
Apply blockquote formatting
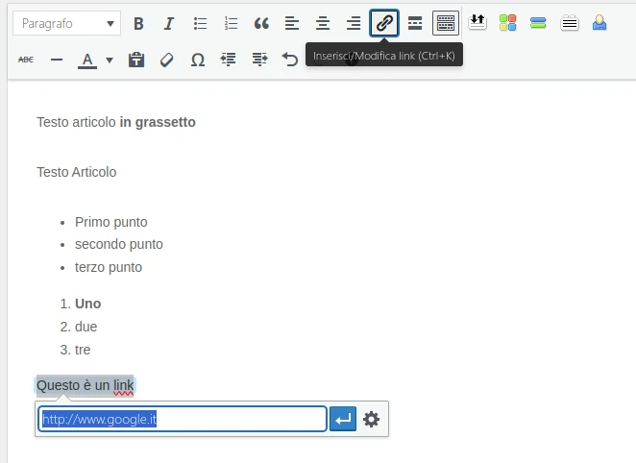(261, 23)
